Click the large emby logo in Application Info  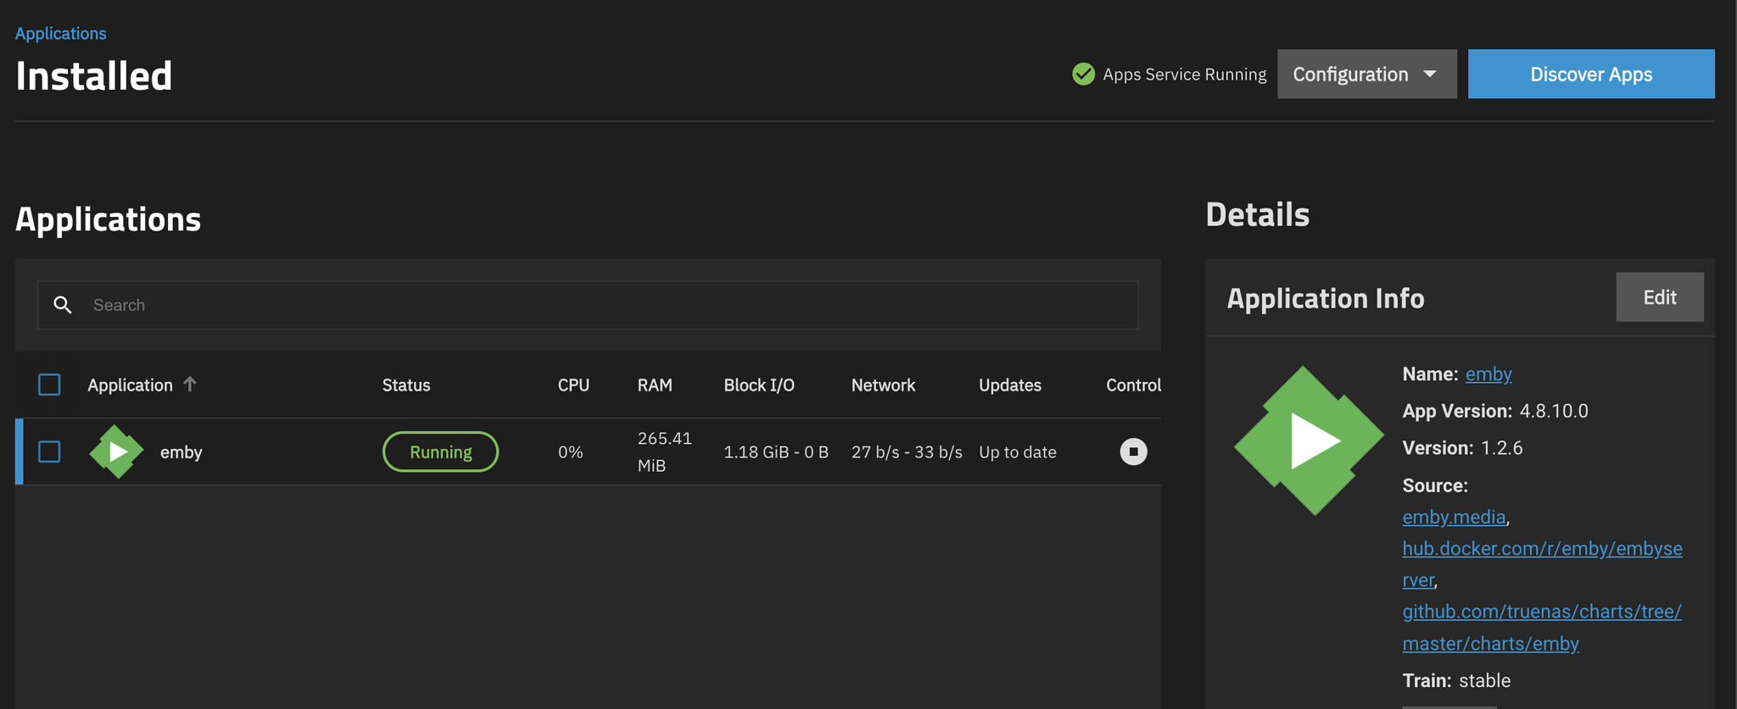(1309, 440)
